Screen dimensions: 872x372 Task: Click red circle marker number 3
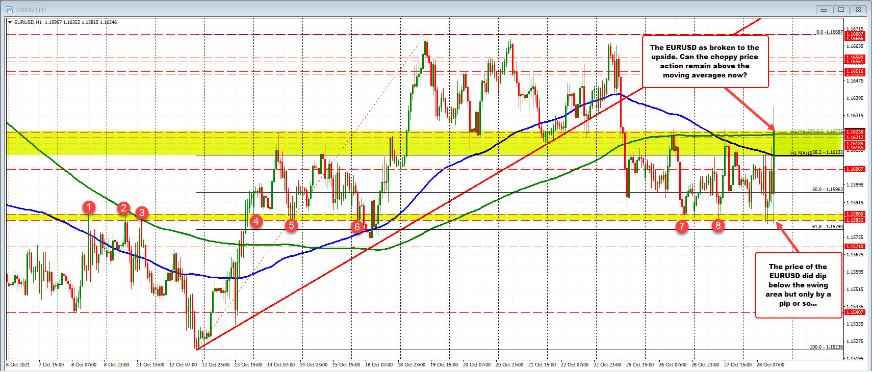point(142,212)
